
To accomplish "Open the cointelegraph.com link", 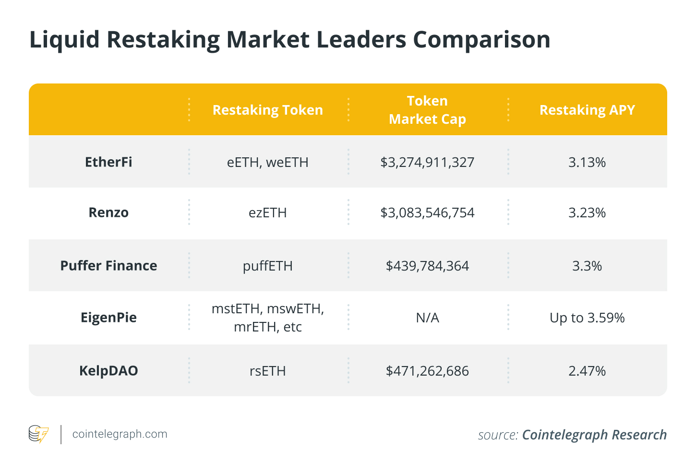I will coord(120,434).
